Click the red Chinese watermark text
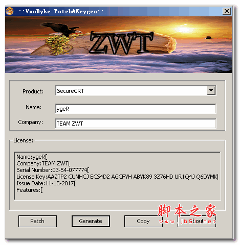 (x=187, y=211)
